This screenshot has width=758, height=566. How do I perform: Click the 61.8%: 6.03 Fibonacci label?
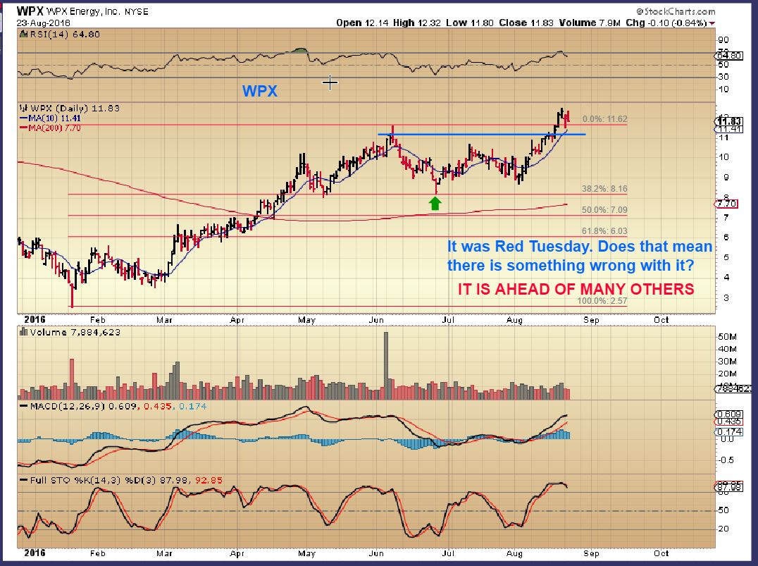[x=604, y=231]
